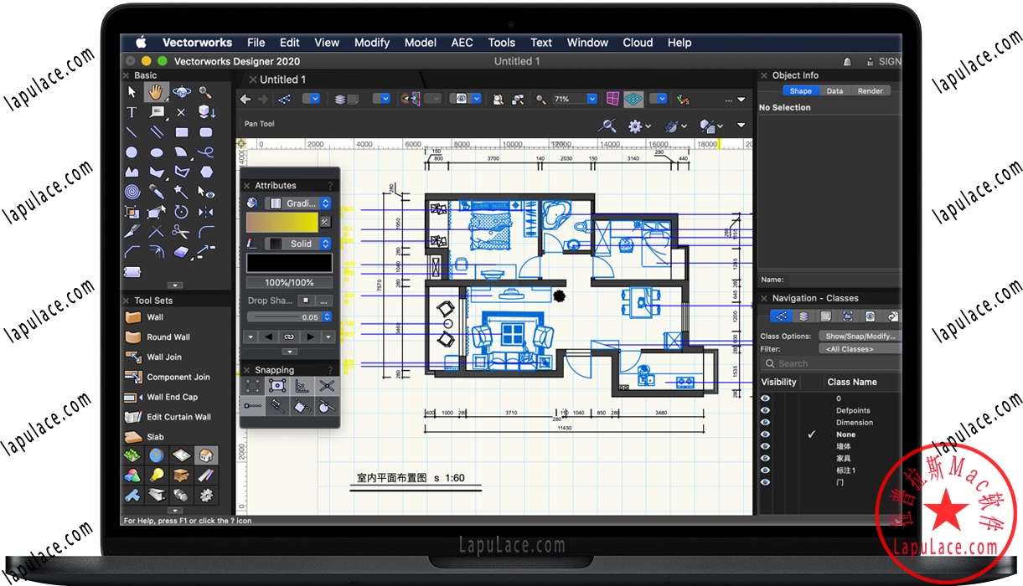Open the Model menu
The height and width of the screenshot is (586, 1023).
pyautogui.click(x=421, y=43)
